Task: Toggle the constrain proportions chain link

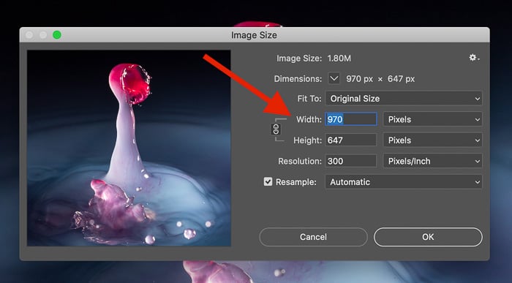Action: point(276,129)
